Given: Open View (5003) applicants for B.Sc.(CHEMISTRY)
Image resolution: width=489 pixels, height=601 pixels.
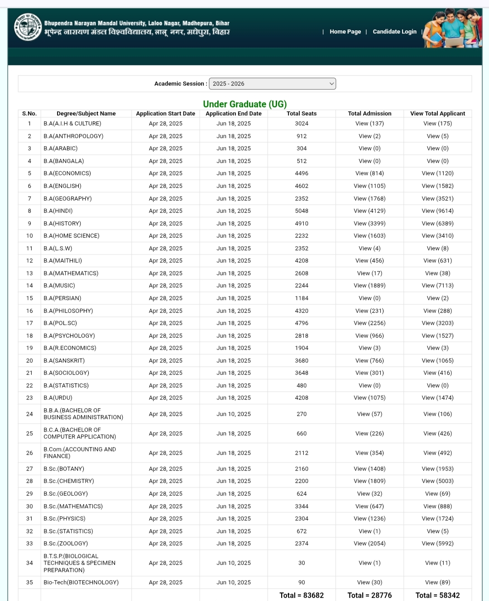Looking at the screenshot, I should tap(438, 481).
